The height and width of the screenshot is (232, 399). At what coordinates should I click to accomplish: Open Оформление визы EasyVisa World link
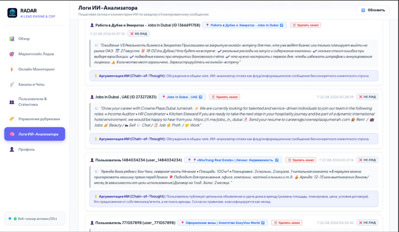[222, 223]
